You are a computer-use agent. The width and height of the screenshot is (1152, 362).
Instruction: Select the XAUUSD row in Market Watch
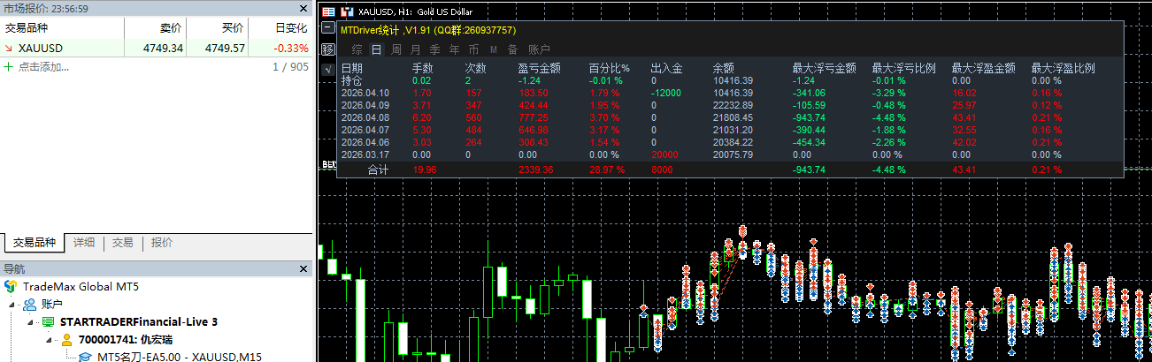157,48
